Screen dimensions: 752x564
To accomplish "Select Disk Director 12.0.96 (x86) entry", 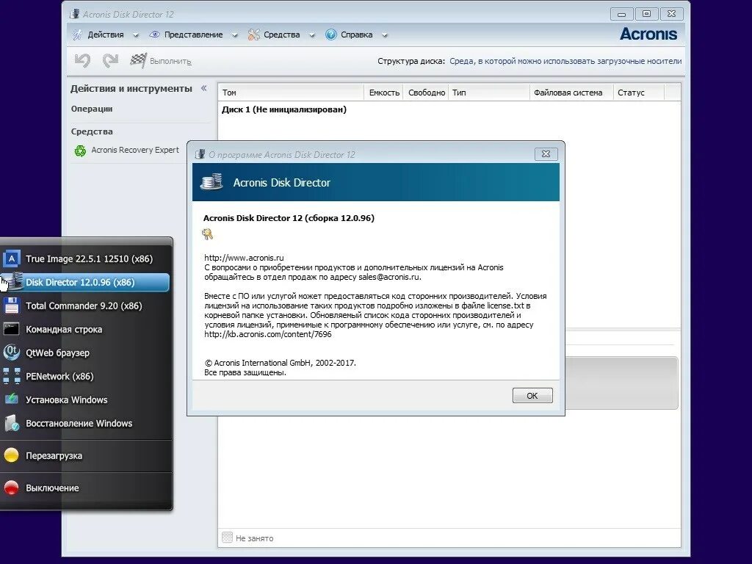I will (85, 283).
